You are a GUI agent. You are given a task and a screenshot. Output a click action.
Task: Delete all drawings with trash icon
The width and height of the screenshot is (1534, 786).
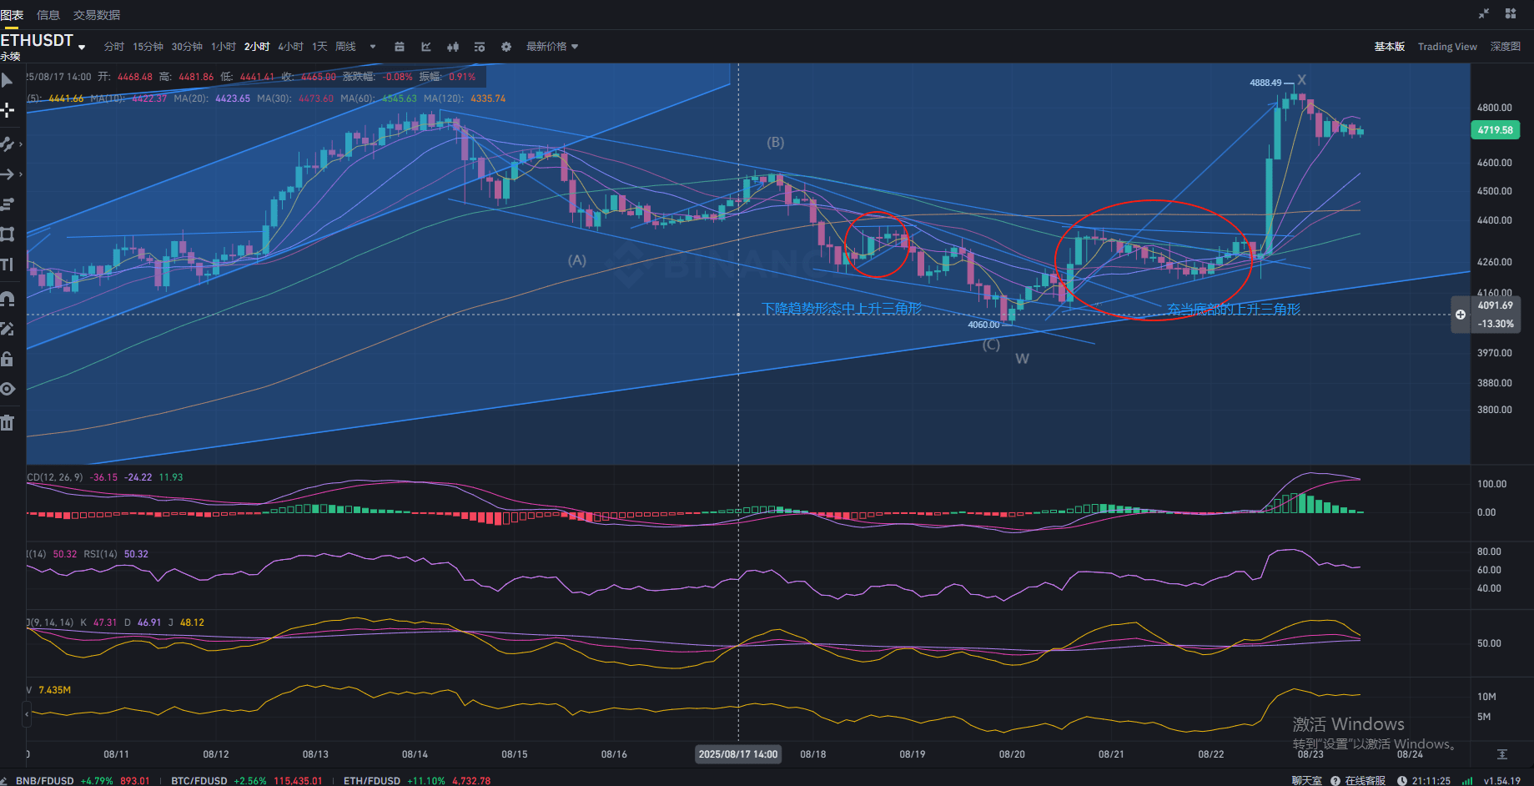[x=7, y=422]
